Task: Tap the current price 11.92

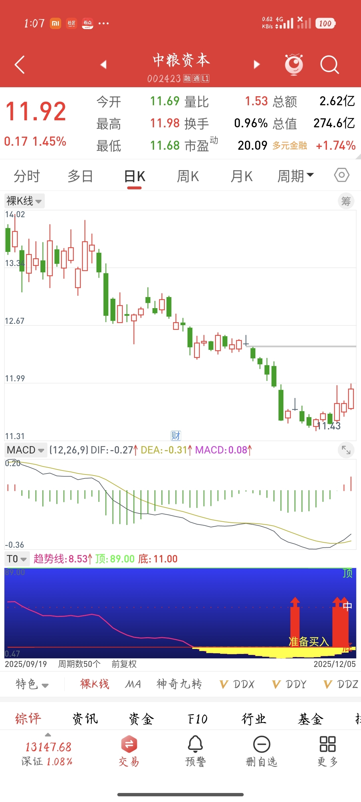Action: click(x=36, y=111)
